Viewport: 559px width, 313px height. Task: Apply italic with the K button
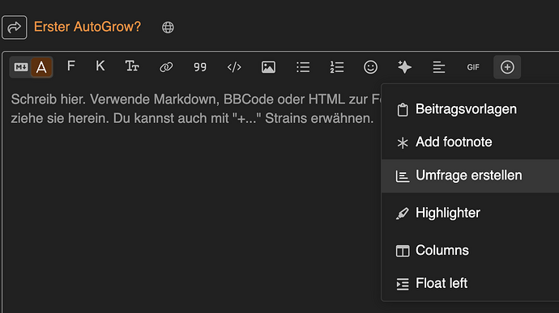[100, 66]
